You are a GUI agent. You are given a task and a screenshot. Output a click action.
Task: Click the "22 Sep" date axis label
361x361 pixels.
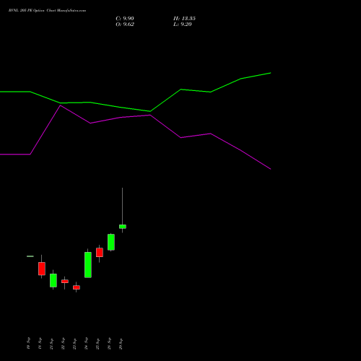(63, 344)
